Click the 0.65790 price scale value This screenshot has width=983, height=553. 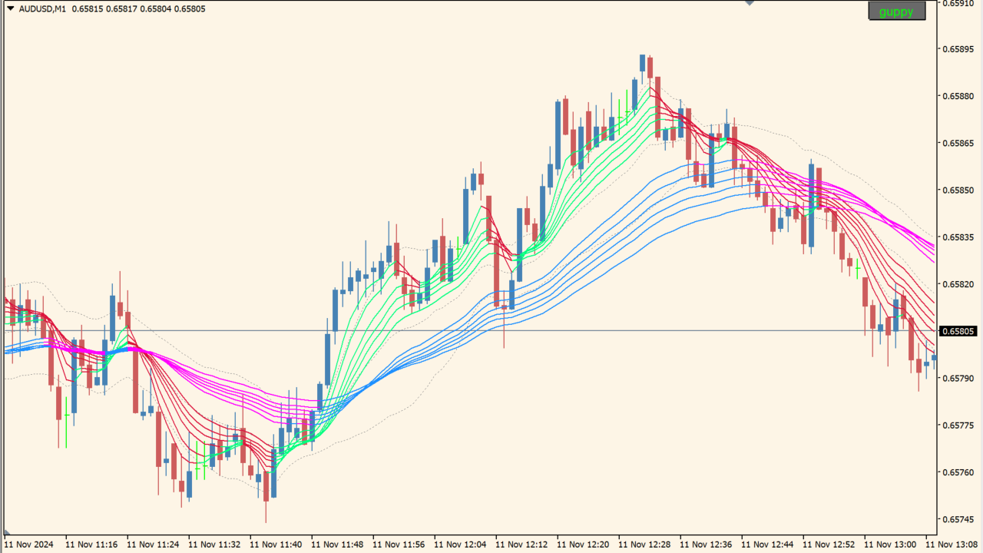tap(958, 378)
